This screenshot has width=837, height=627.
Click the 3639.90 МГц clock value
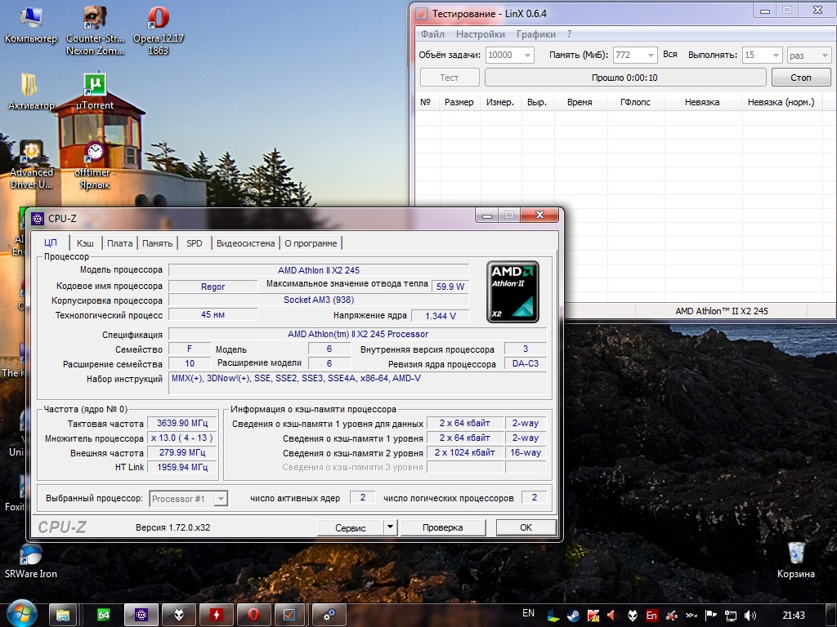pyautogui.click(x=182, y=423)
